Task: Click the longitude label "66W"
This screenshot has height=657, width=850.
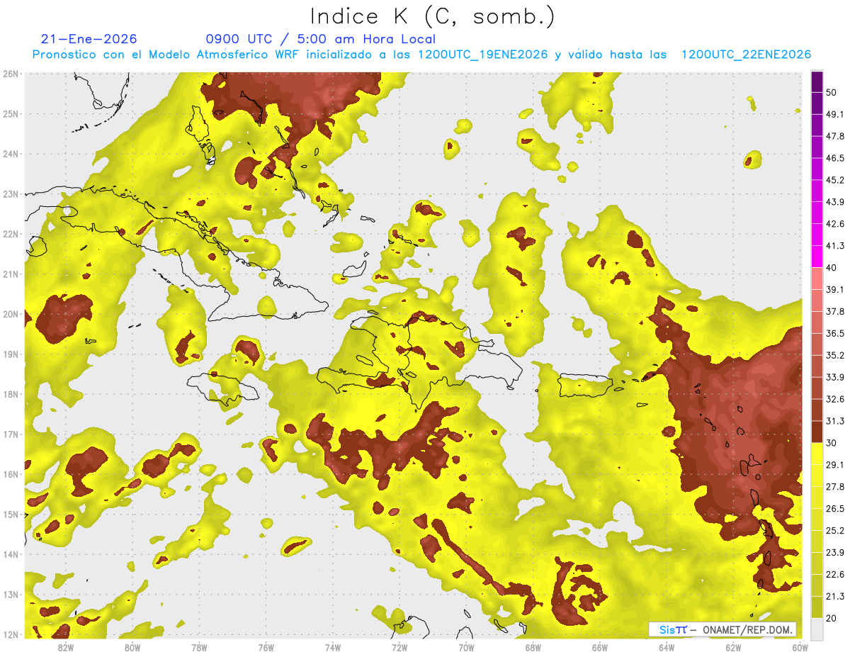Action: (600, 648)
